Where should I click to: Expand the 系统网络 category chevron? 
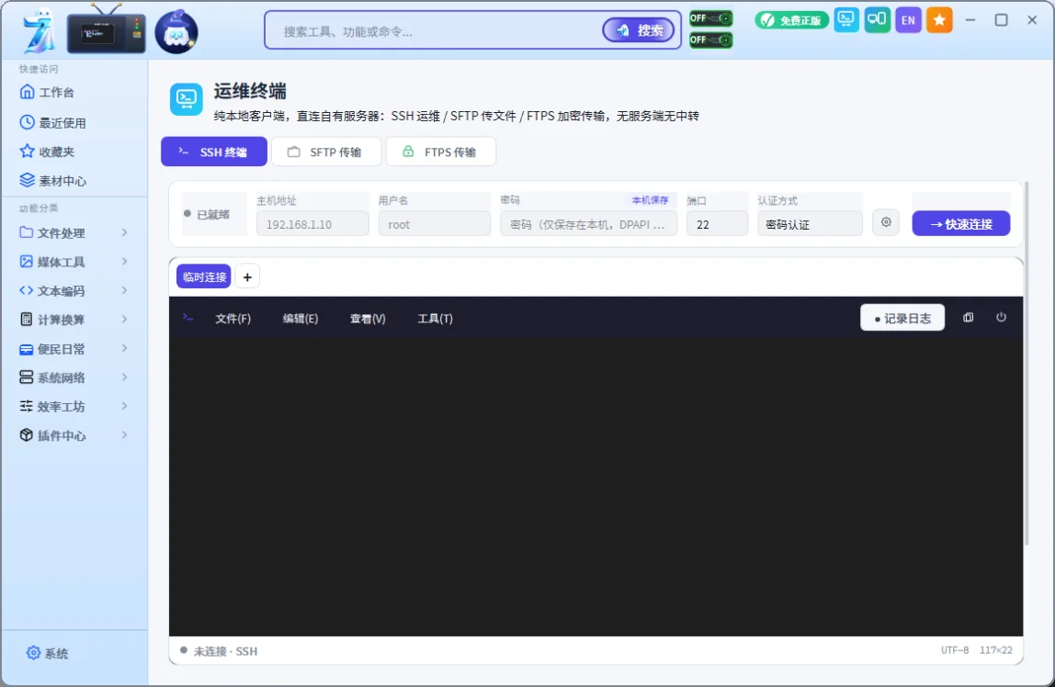click(x=124, y=377)
